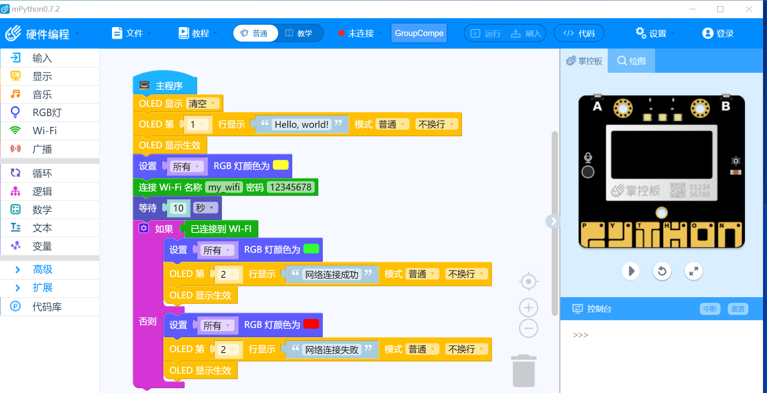This screenshot has width=767, height=393.
Task: Switch to the 掌控板 tab
Action: coord(584,61)
